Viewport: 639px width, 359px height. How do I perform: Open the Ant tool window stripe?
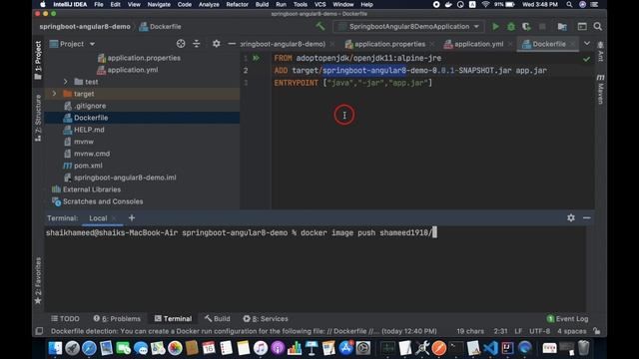[601, 51]
